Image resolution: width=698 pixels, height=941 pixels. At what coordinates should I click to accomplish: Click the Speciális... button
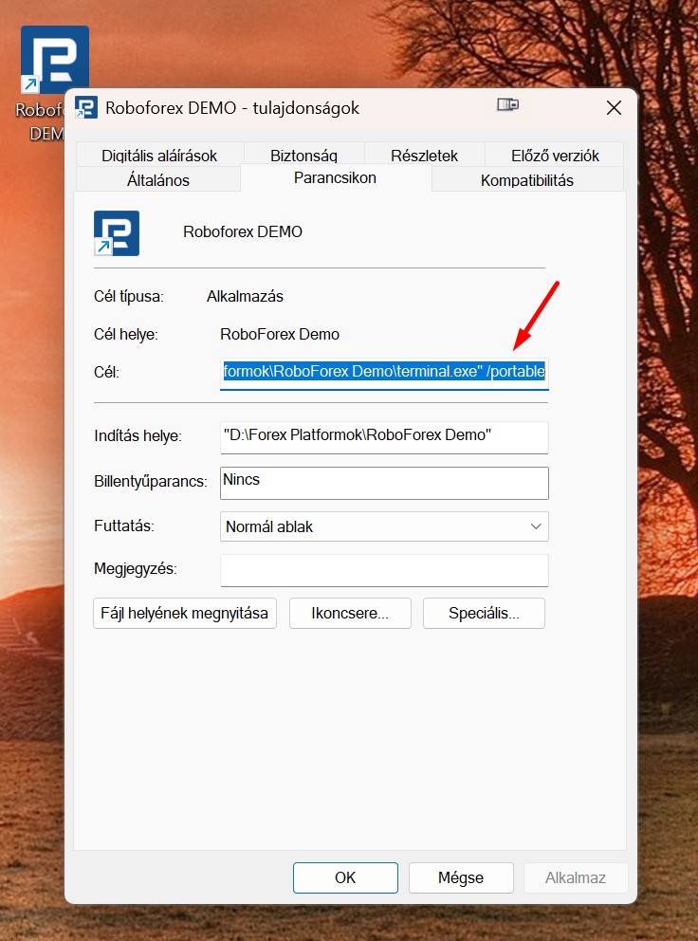(484, 614)
